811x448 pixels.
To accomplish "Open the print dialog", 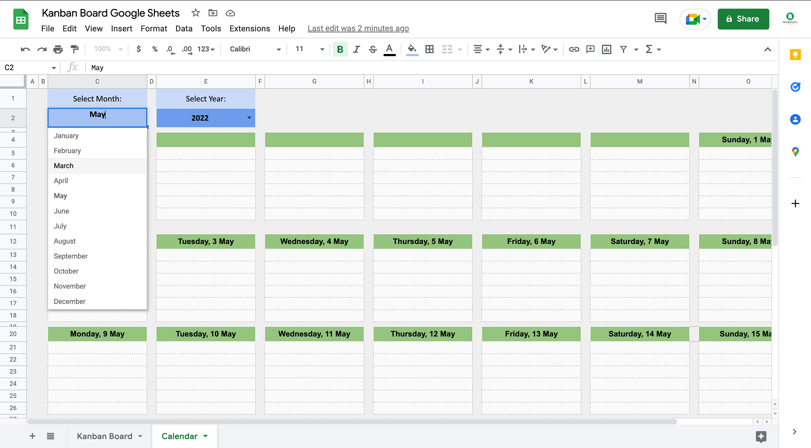I will pyautogui.click(x=58, y=49).
